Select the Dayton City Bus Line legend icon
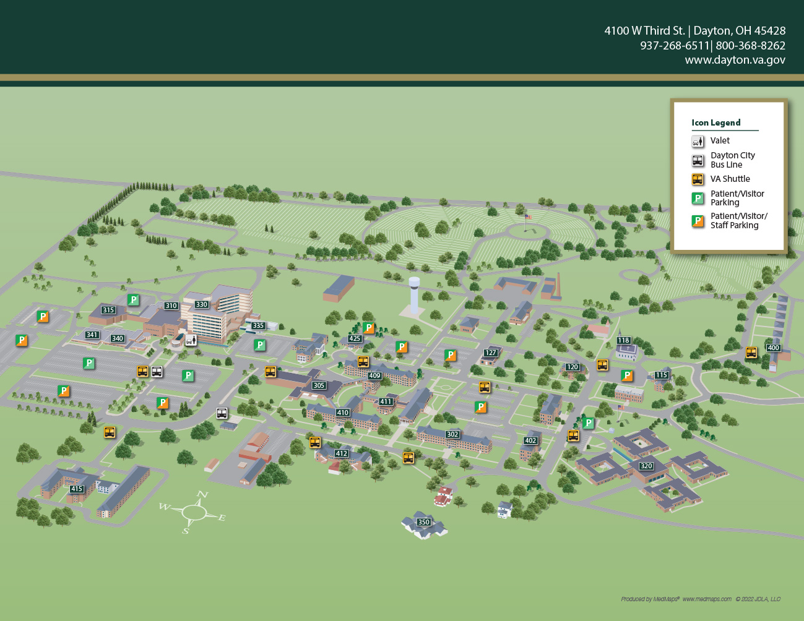This screenshot has width=804, height=621. pyautogui.click(x=698, y=161)
